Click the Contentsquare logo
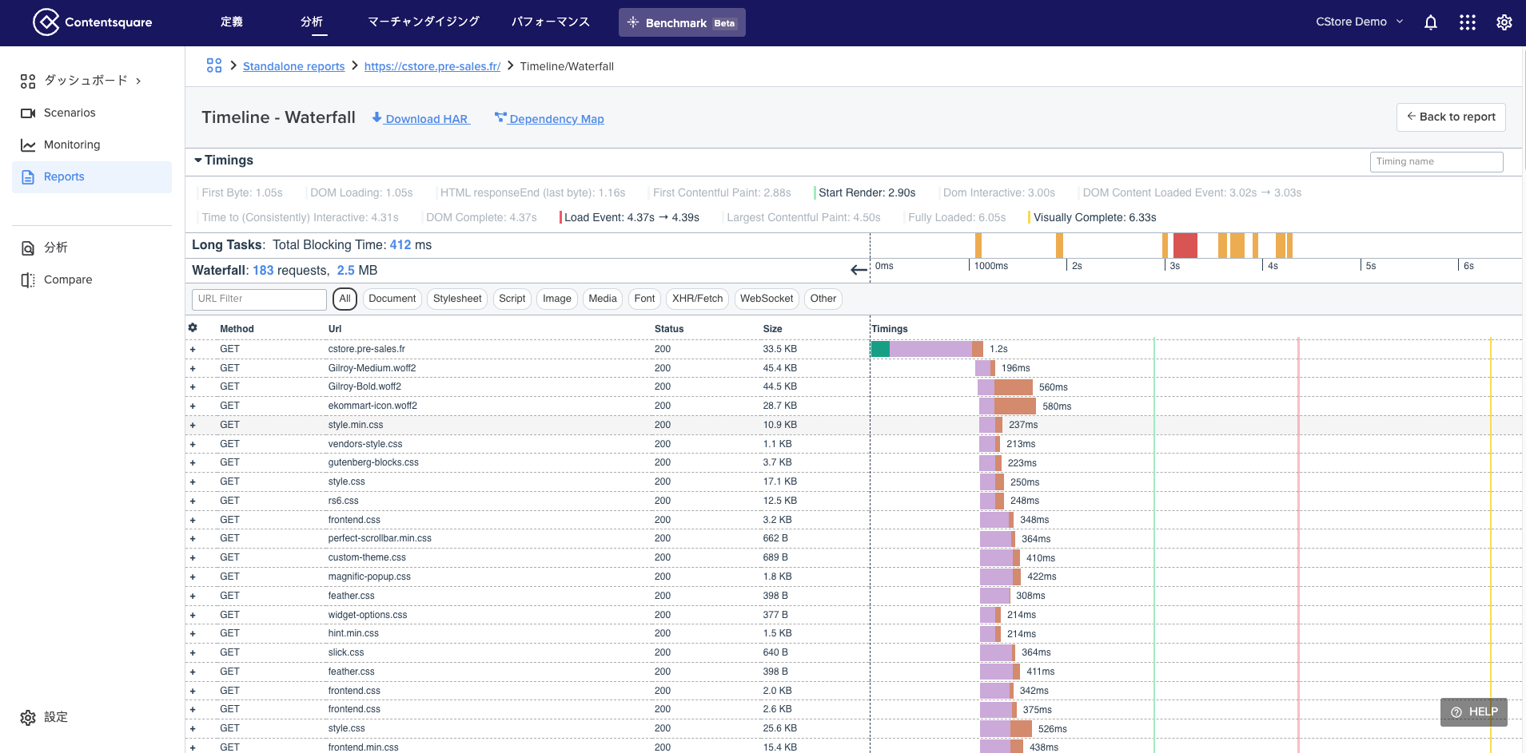Viewport: 1526px width, 753px height. click(92, 22)
